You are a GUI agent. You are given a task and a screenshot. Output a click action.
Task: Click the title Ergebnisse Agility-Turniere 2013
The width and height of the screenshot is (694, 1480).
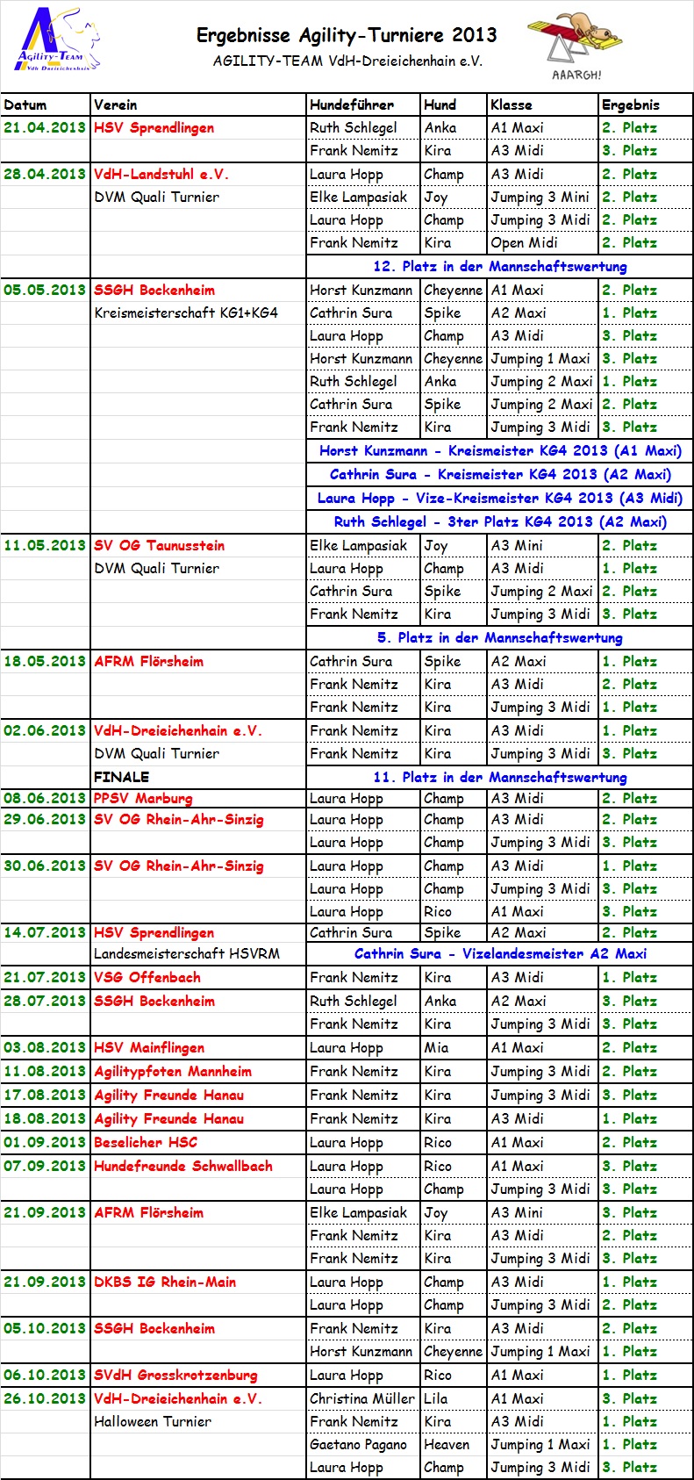tap(347, 35)
